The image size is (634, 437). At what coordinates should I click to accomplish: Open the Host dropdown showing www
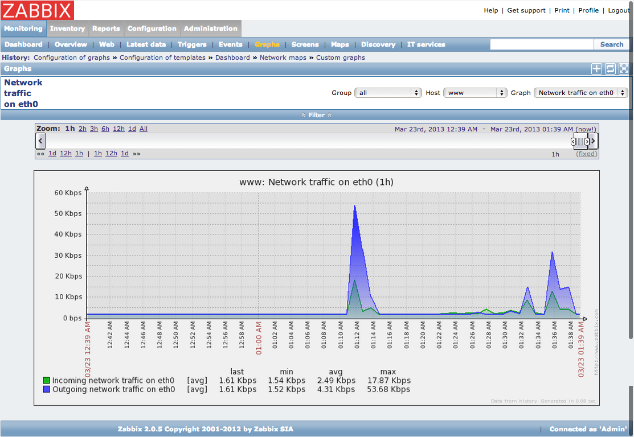pyautogui.click(x=475, y=92)
